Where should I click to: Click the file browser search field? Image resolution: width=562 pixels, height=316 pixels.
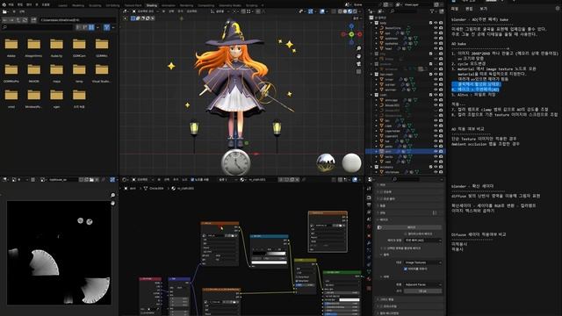click(x=38, y=27)
